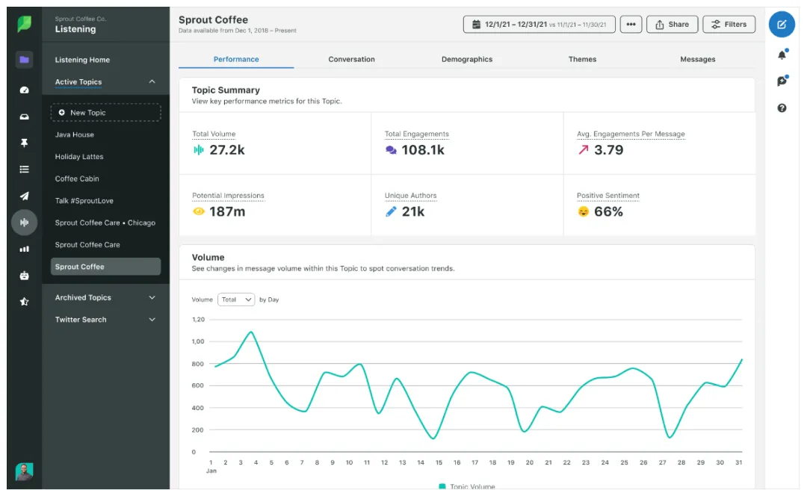Image resolution: width=807 pixels, height=490 pixels.
Task: Select the Java House topic
Action: point(75,135)
